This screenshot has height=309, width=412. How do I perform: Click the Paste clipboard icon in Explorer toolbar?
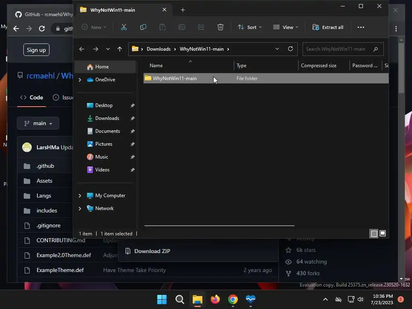[163, 27]
